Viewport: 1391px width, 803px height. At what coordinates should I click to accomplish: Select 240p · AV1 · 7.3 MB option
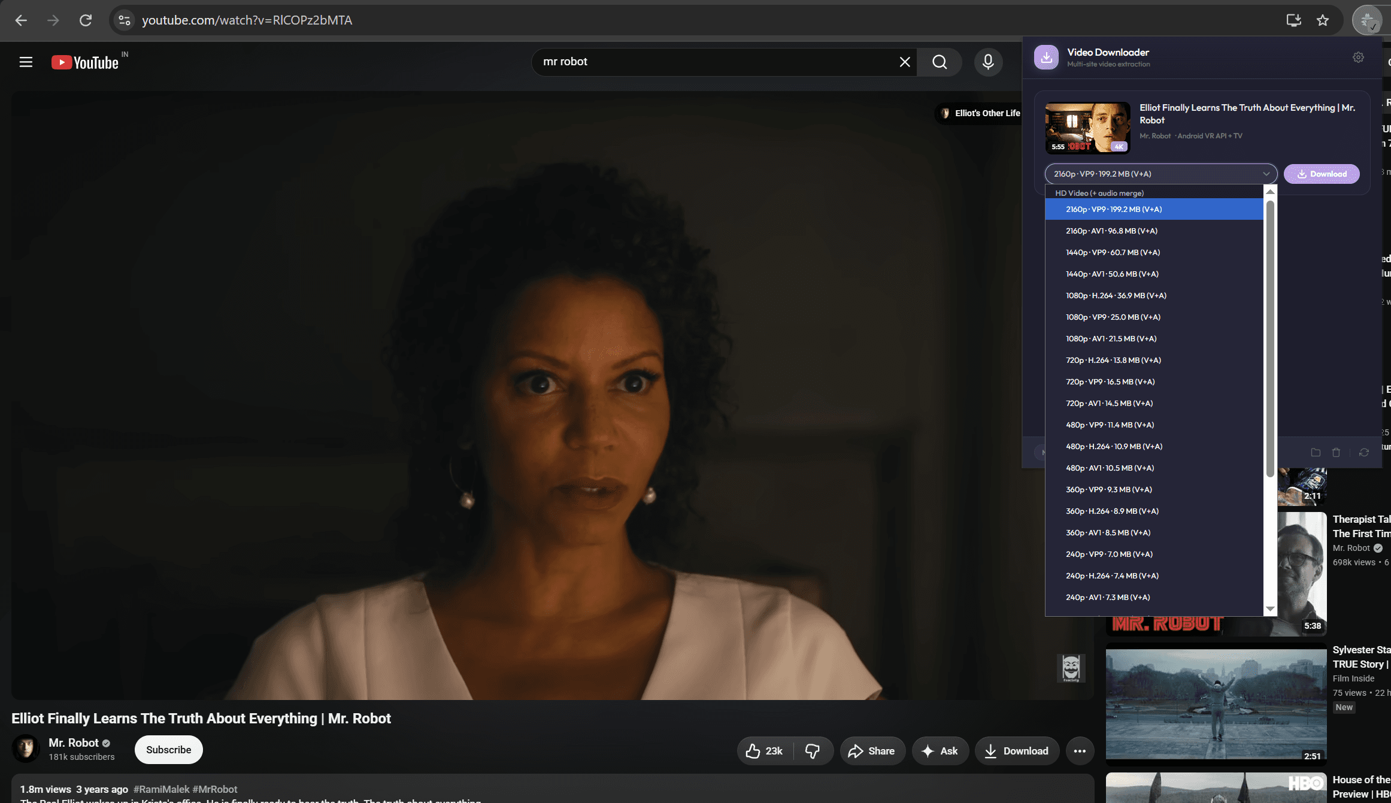1154,597
